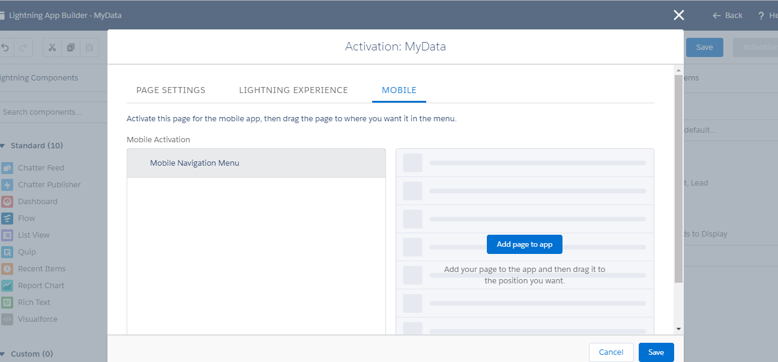Click the Dashboard component icon
The height and width of the screenshot is (362, 778).
[x=7, y=202]
